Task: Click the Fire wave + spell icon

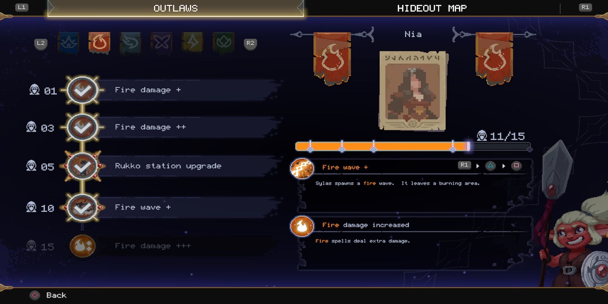Action: coord(302,168)
